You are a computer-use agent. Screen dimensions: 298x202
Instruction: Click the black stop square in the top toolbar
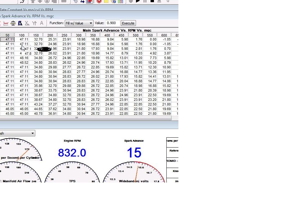152,1
